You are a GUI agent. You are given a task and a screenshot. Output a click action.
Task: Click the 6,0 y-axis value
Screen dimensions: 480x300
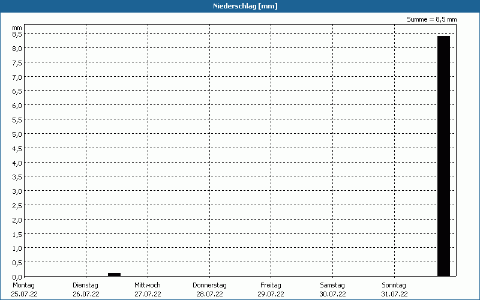tap(17, 106)
